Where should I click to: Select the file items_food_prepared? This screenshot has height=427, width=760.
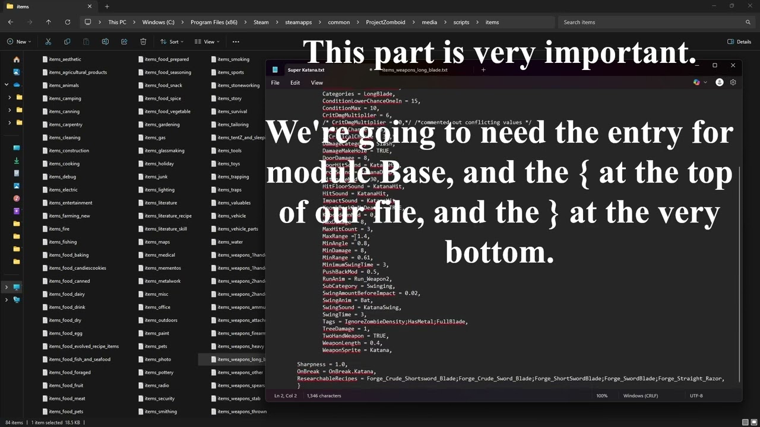[164, 59]
